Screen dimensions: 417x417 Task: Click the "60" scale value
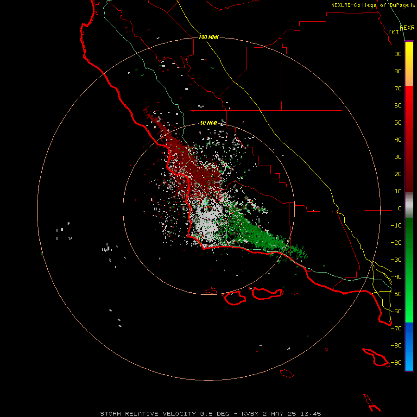click(x=398, y=105)
